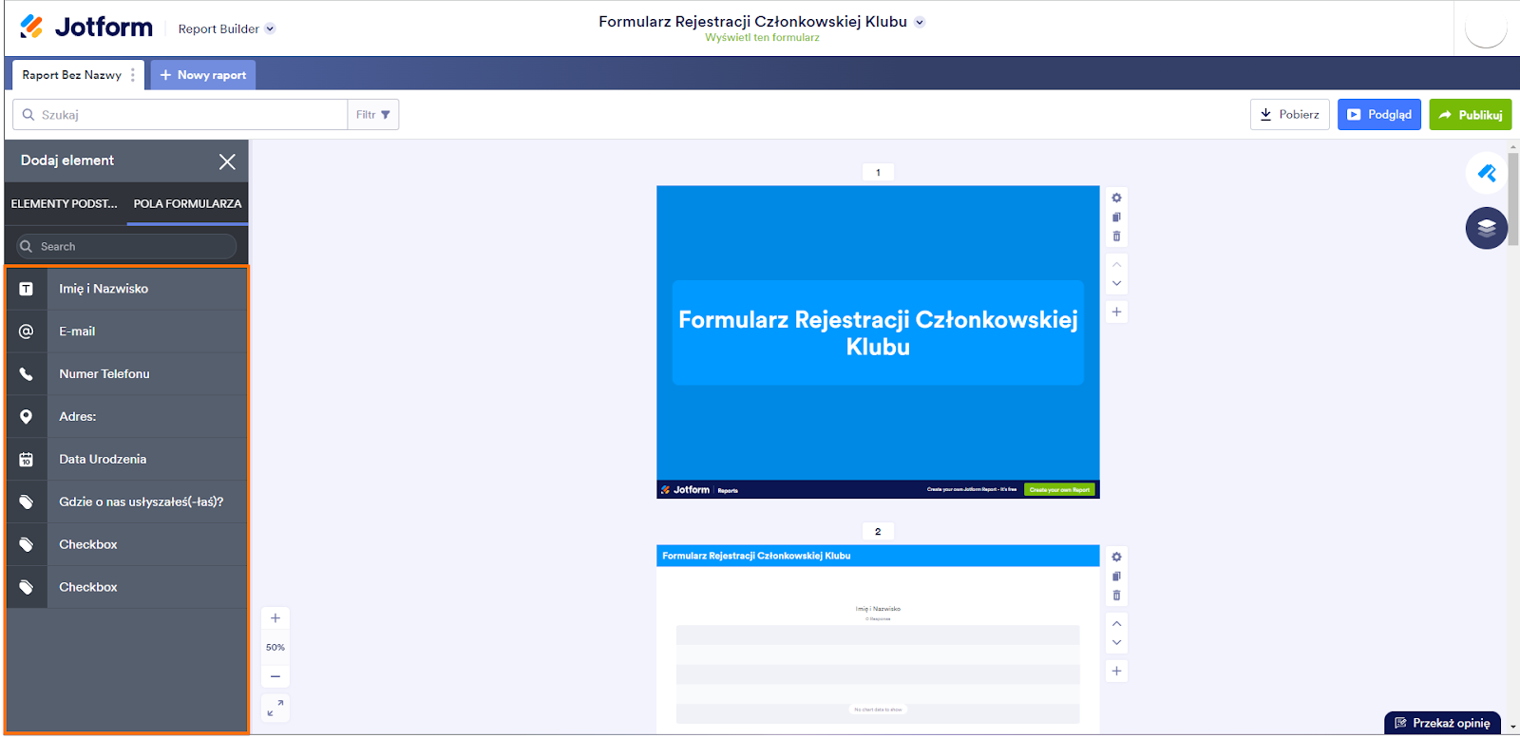Open the Wyświetl ten formularz link
The image size is (1520, 738).
(x=762, y=38)
